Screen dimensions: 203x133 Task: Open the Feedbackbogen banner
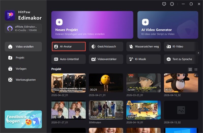pyautogui.click(x=23, y=119)
